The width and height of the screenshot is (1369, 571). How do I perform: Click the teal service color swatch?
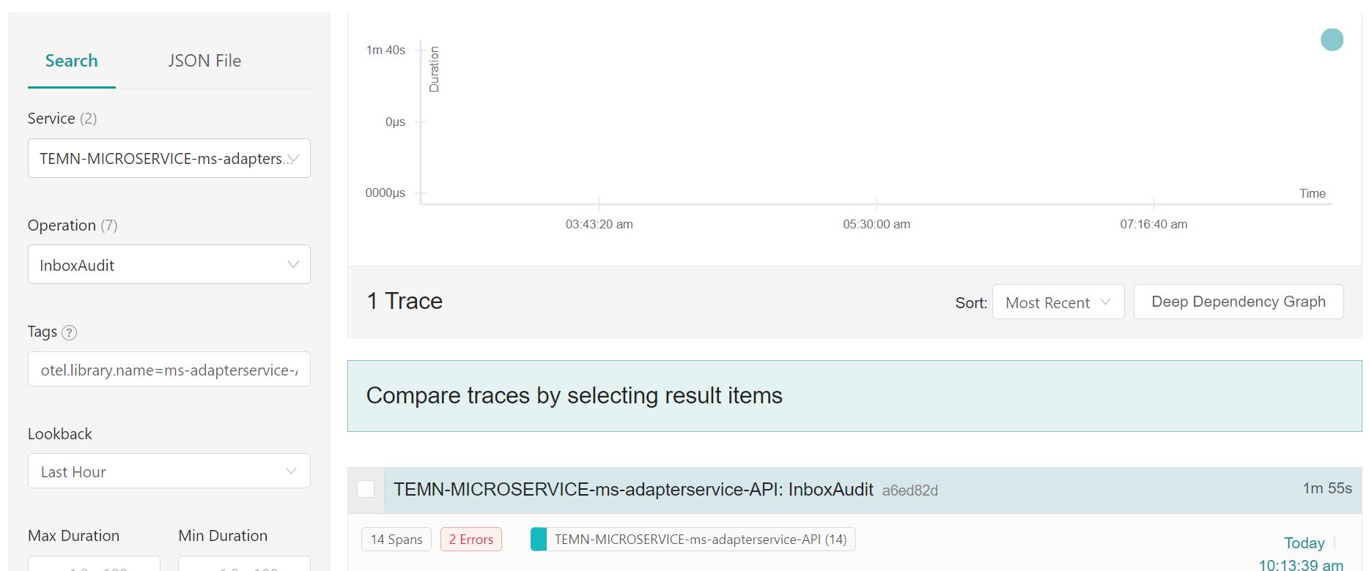tap(539, 540)
